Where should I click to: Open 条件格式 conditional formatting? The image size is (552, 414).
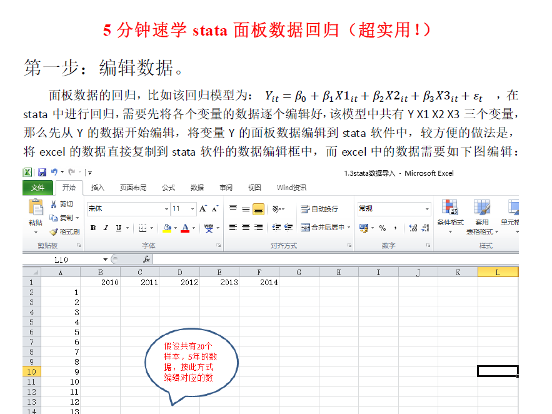[x=450, y=216]
